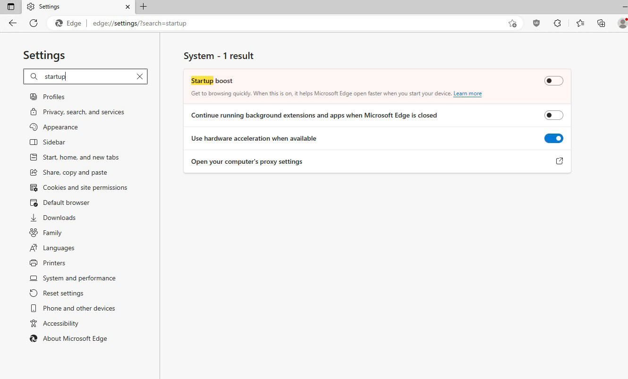Viewport: 628px width, 379px height.
Task: Click the search magnifier in settings search
Action: [34, 76]
